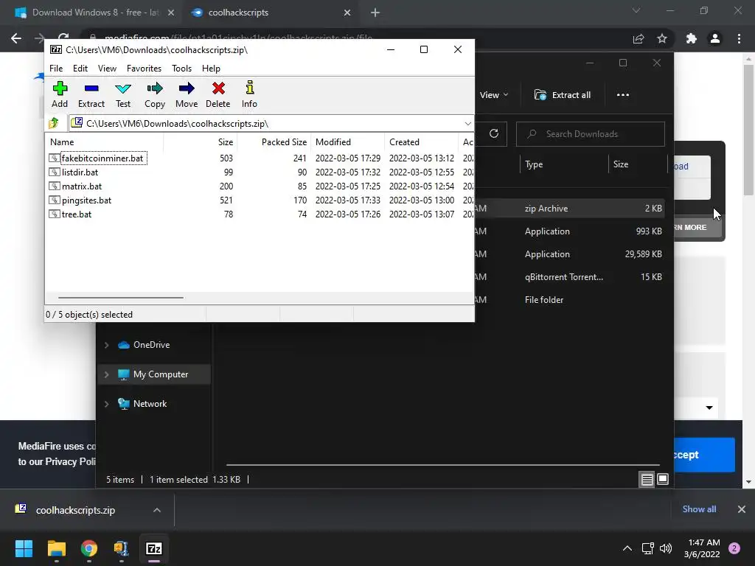Select the zip Archive row in Explorer
The image size is (755, 566).
569,209
